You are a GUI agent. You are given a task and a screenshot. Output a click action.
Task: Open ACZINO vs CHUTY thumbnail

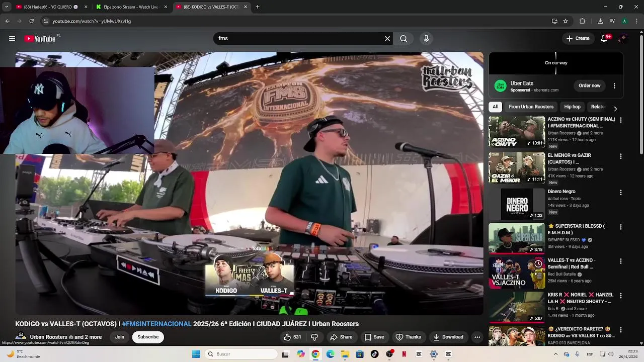pos(517,132)
